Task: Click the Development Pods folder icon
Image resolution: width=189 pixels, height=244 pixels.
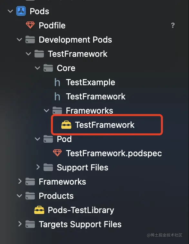Action: click(x=30, y=39)
